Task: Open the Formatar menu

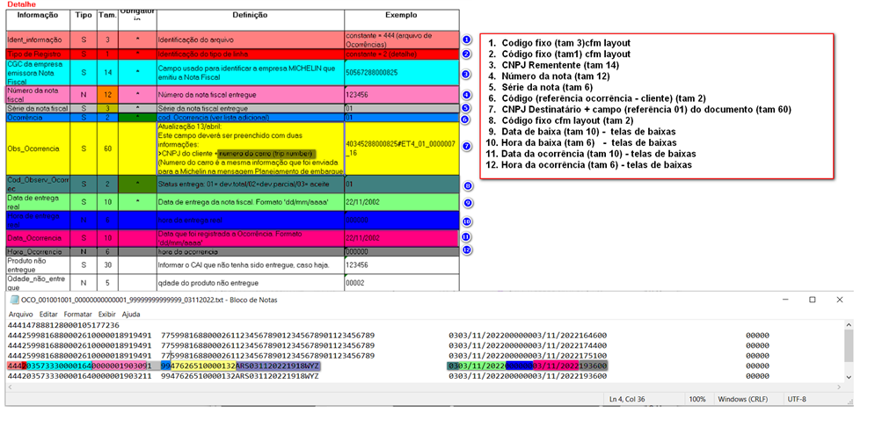Action: pos(78,315)
